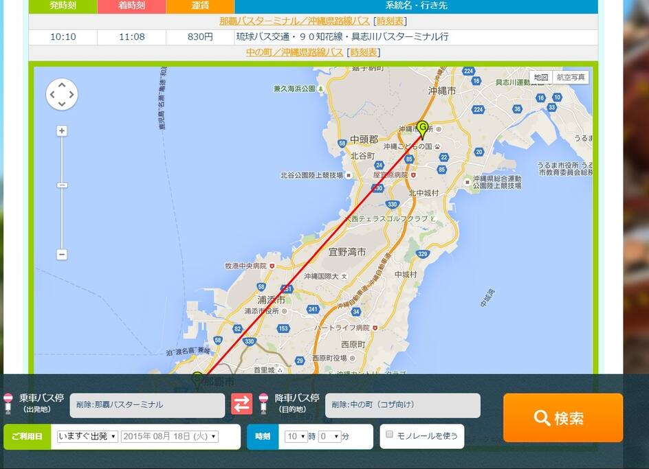Pan the map left with the pan control
The height and width of the screenshot is (469, 649).
click(x=52, y=94)
